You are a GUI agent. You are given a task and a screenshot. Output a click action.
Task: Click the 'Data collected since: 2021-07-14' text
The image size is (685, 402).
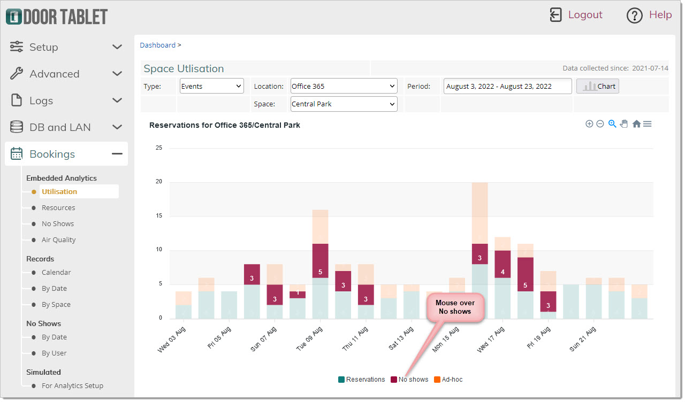click(x=615, y=68)
